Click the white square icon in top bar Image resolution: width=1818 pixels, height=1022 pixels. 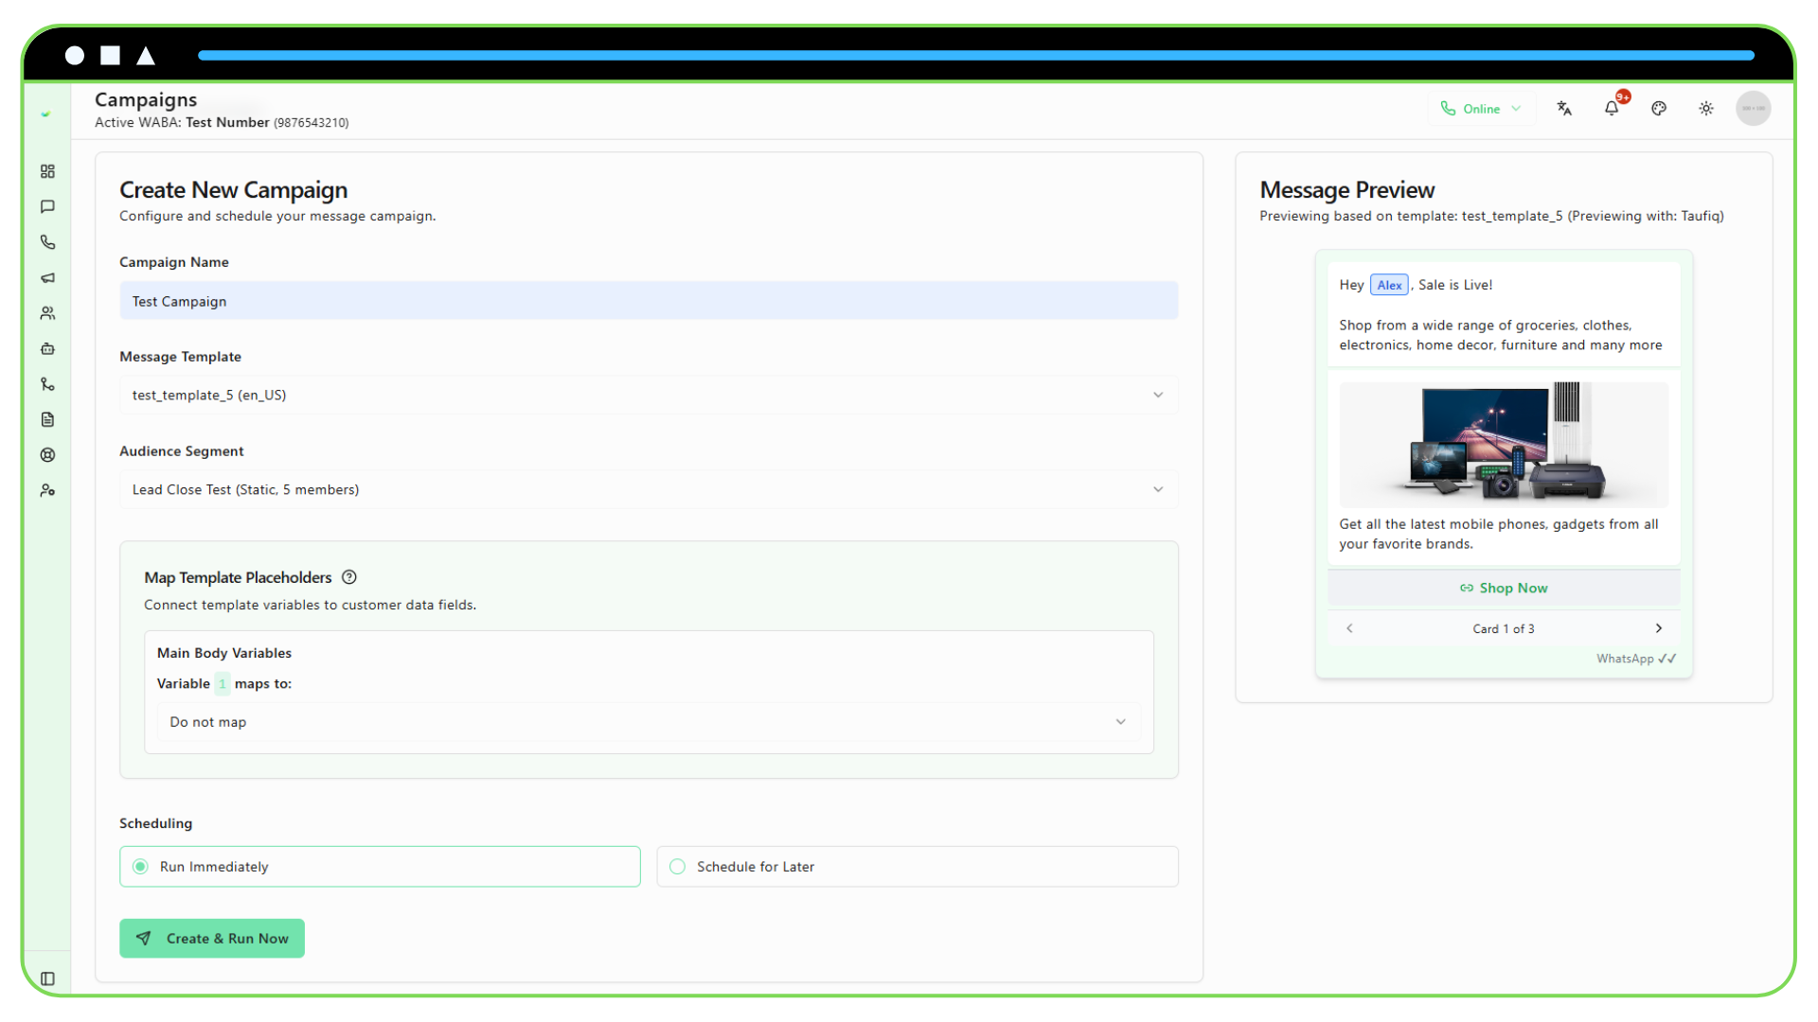(111, 56)
